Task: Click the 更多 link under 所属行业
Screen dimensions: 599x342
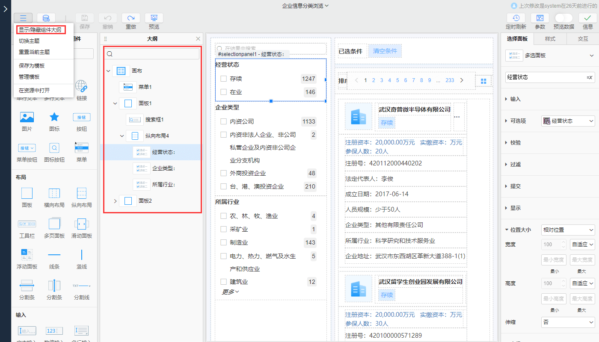Action: coord(231,292)
